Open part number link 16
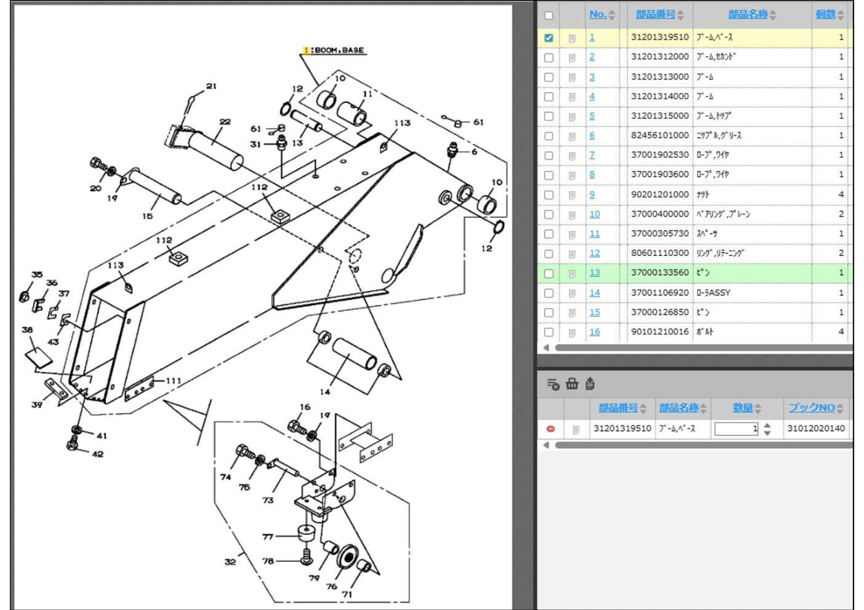The height and width of the screenshot is (610, 864). pos(595,332)
